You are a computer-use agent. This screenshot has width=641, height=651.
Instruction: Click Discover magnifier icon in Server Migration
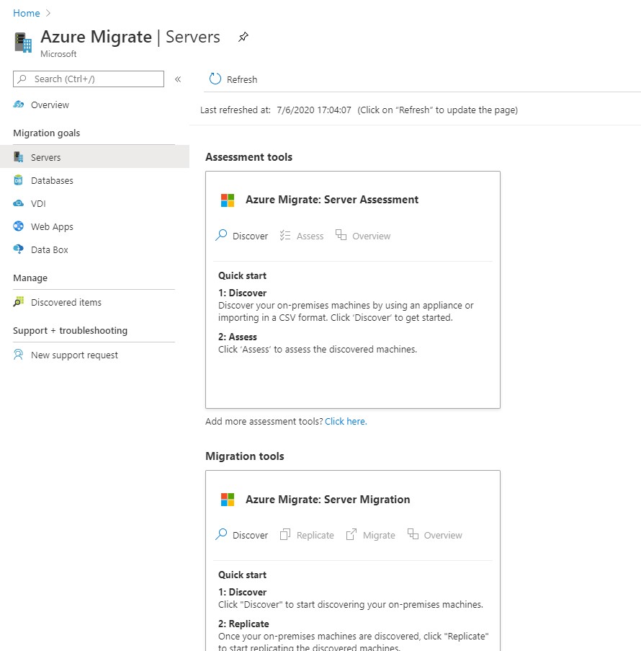point(221,534)
